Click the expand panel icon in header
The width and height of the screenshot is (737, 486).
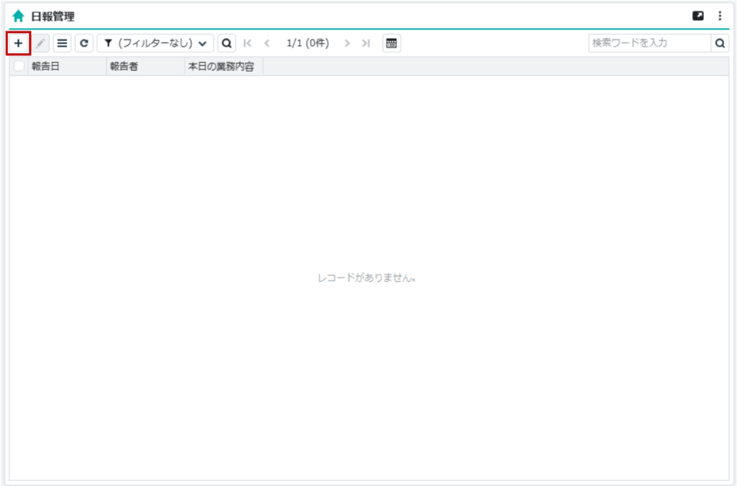tap(698, 16)
